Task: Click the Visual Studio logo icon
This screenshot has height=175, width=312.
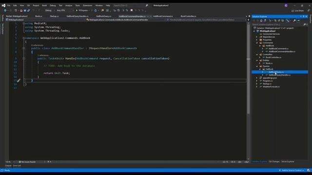Action: (3, 5)
